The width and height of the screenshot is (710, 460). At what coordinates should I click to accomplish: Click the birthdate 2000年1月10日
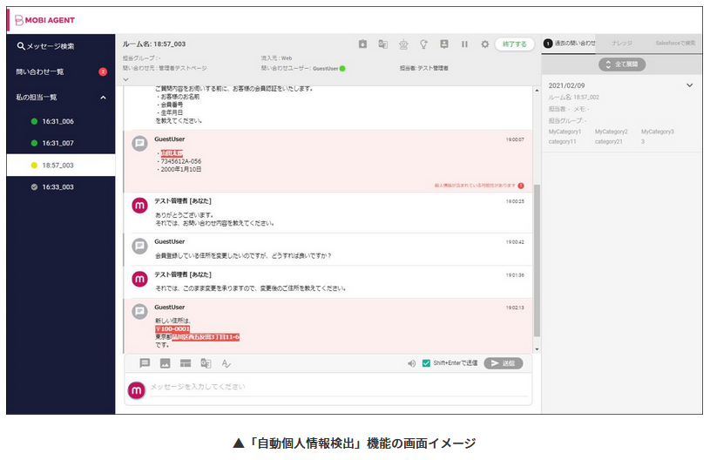point(180,169)
